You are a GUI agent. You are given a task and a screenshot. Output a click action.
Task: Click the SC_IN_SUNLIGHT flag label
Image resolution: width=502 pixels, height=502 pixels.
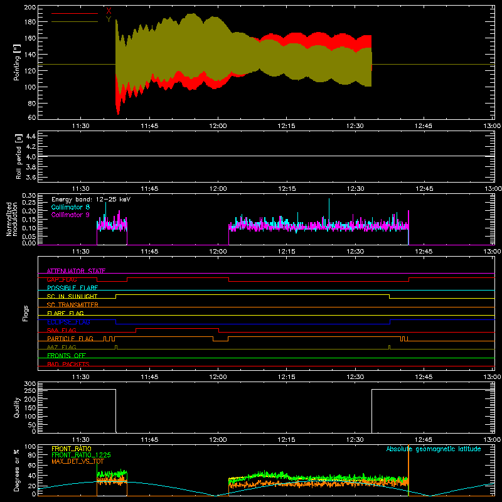point(72,296)
